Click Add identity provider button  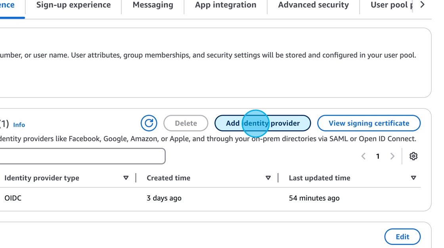[263, 123]
